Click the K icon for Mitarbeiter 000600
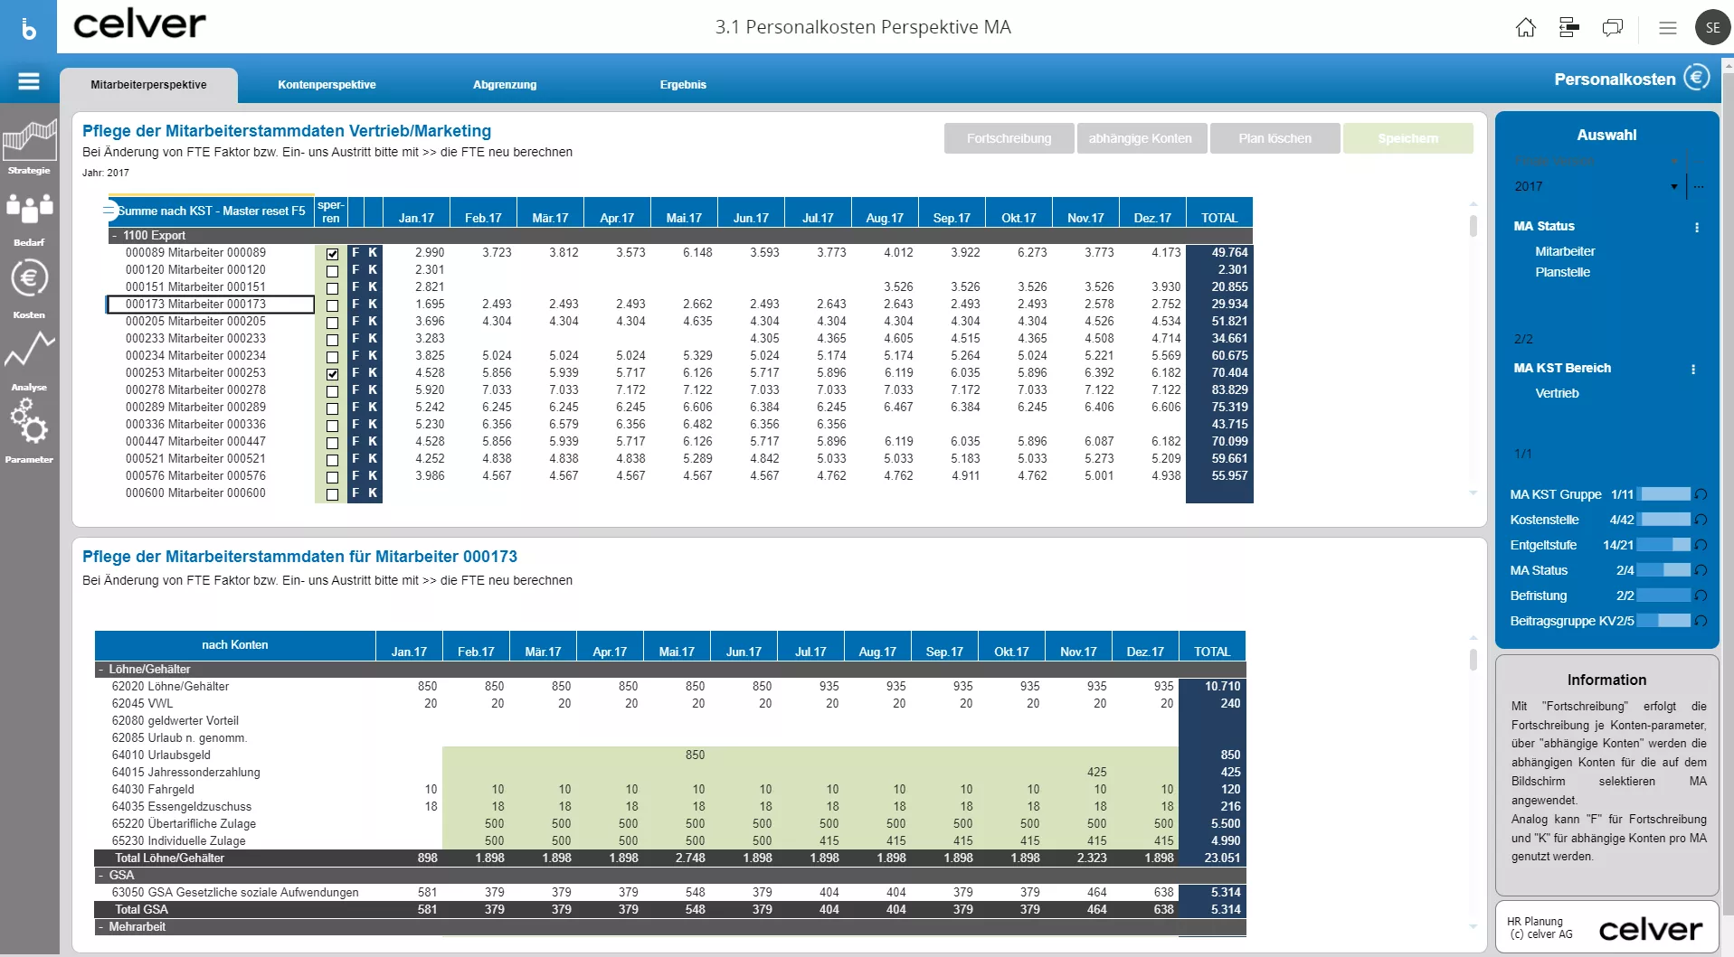Screen dimensions: 1734x957 pyautogui.click(x=373, y=493)
